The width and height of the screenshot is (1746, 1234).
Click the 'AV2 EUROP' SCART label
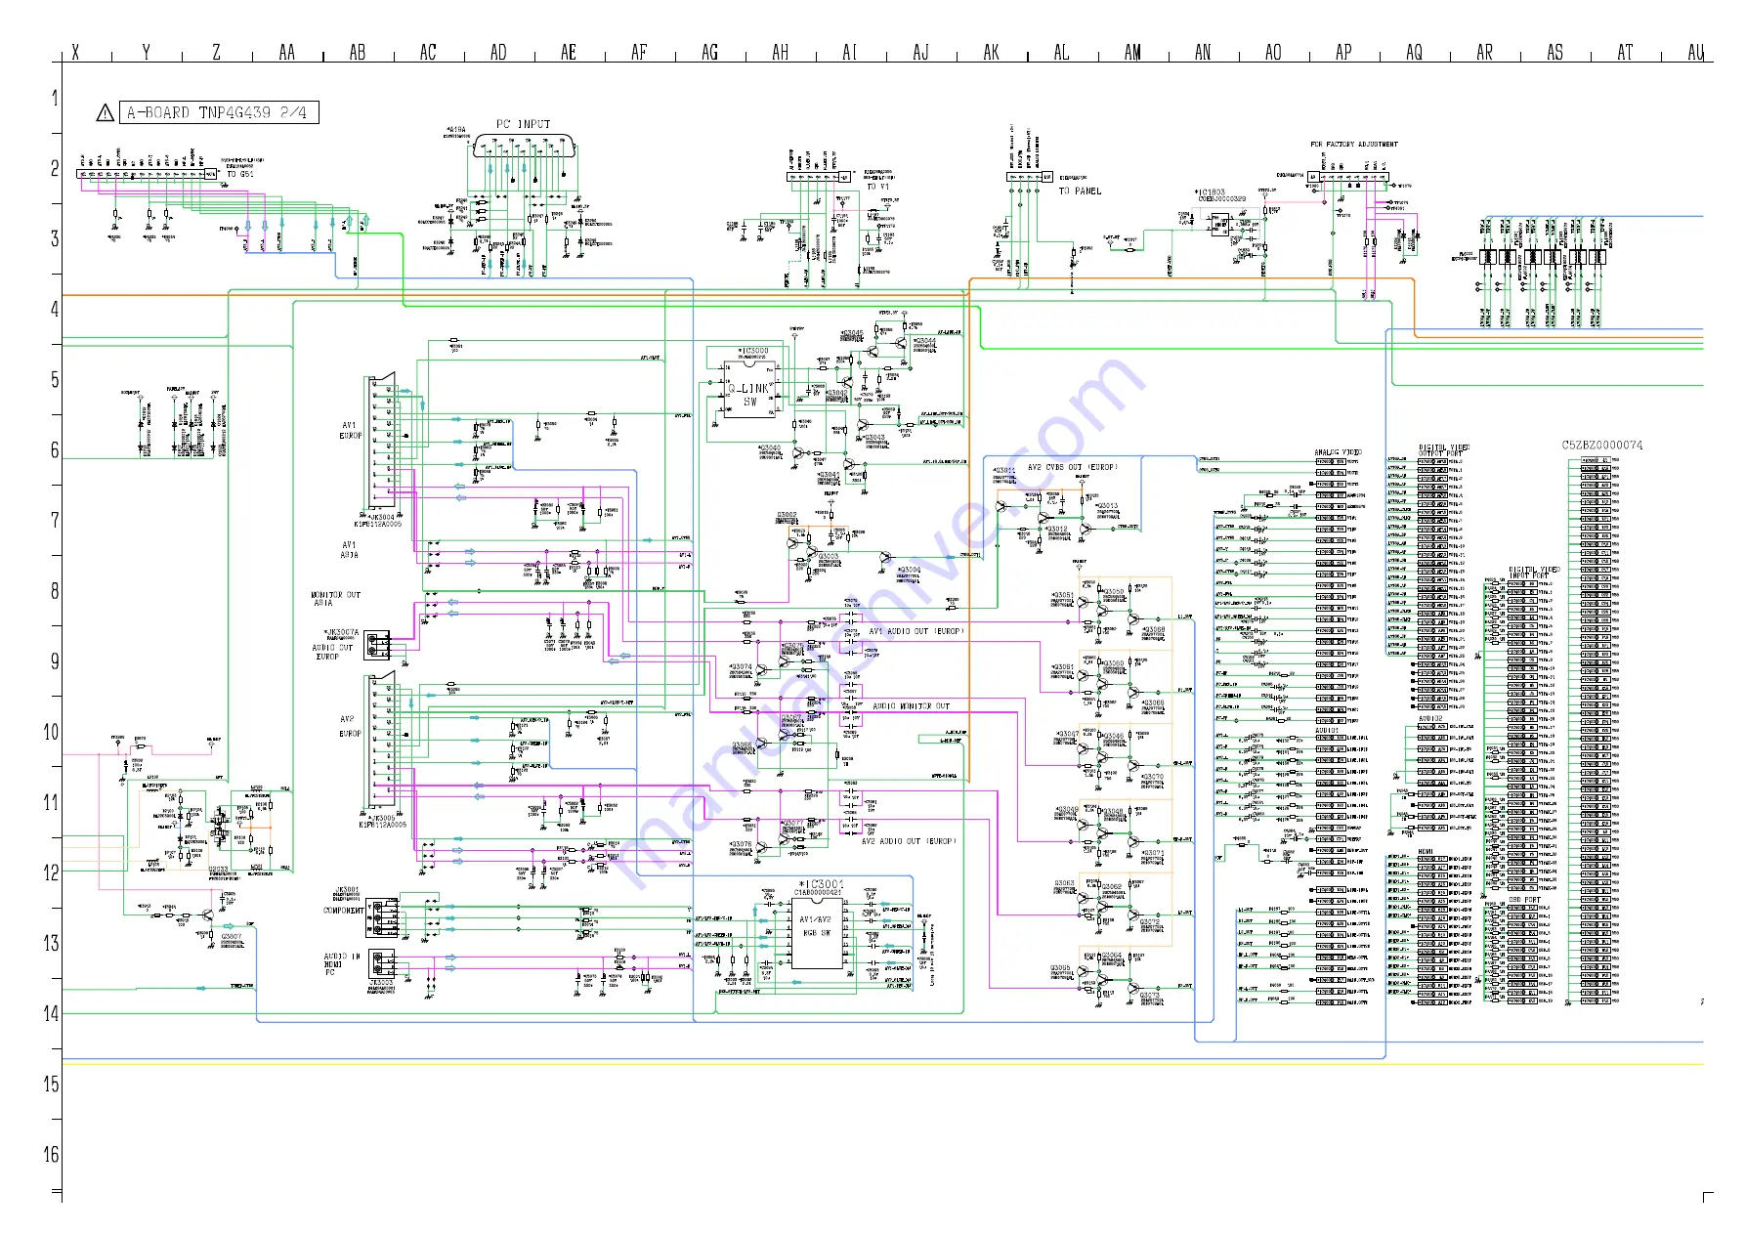(351, 726)
